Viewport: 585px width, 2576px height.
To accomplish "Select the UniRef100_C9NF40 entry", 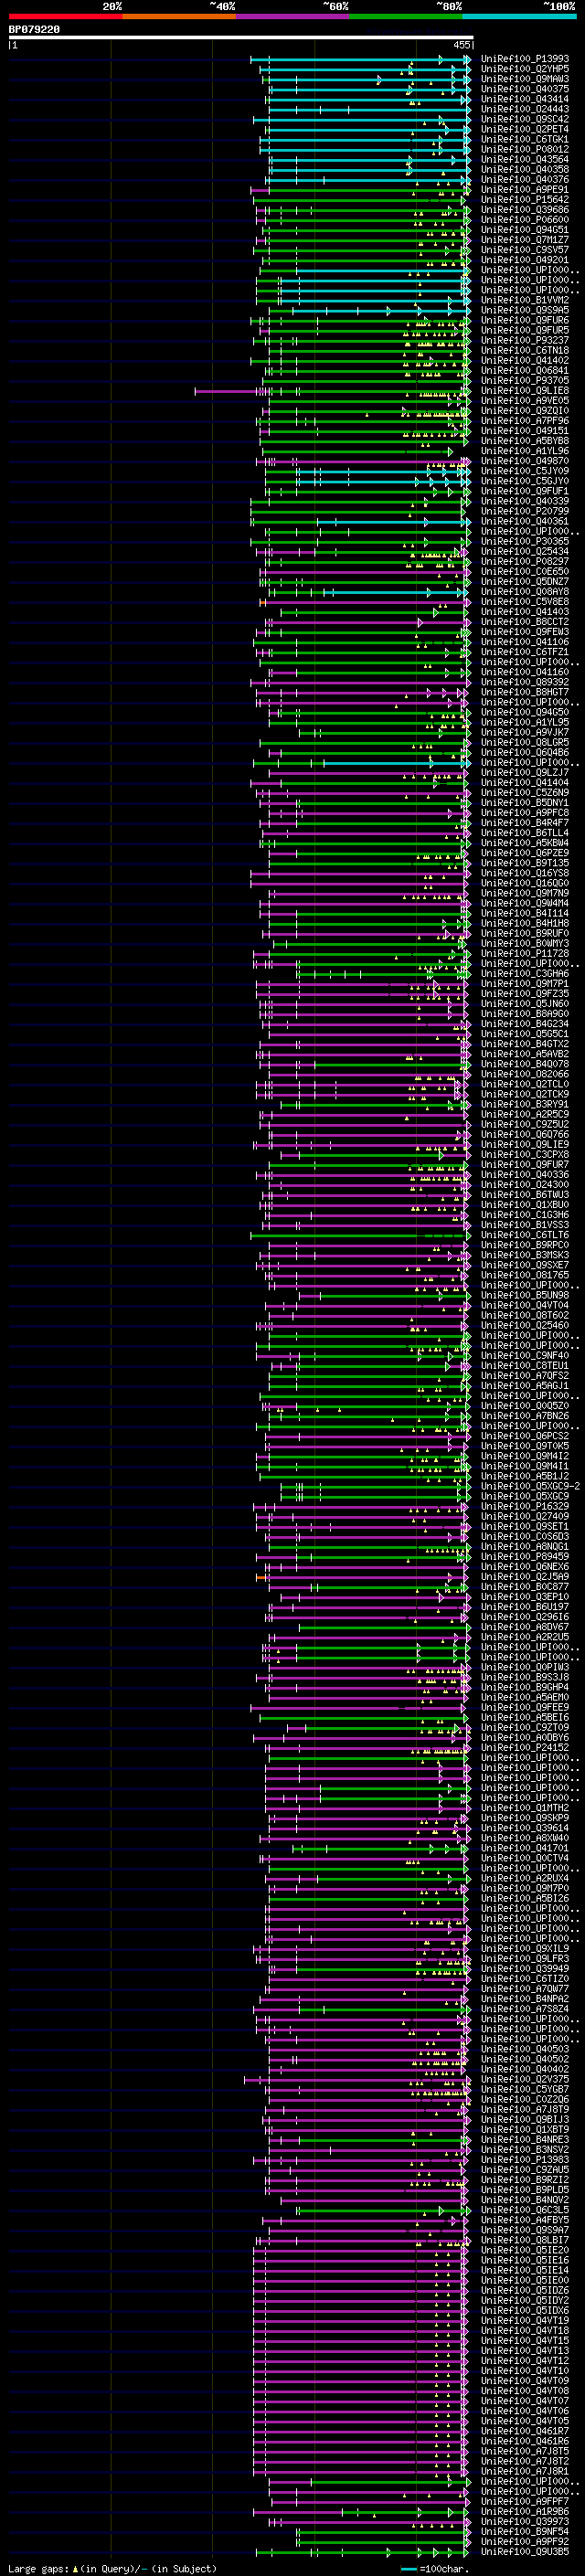I will point(525,1356).
